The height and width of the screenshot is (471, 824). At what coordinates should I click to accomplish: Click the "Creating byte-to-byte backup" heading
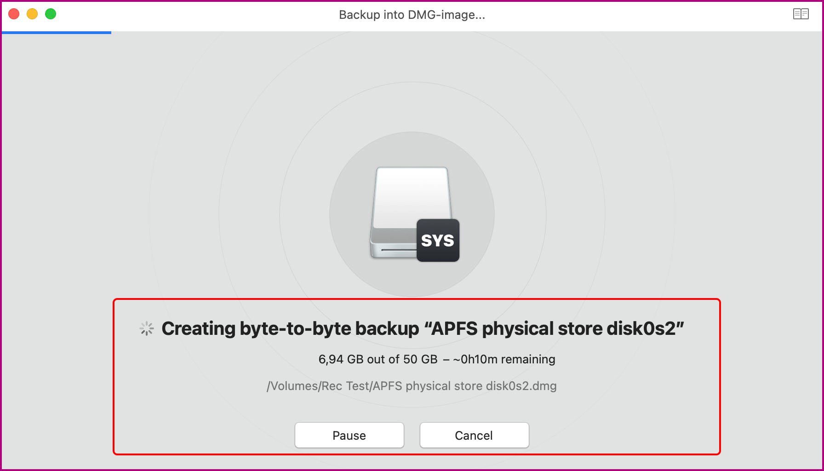[423, 328]
